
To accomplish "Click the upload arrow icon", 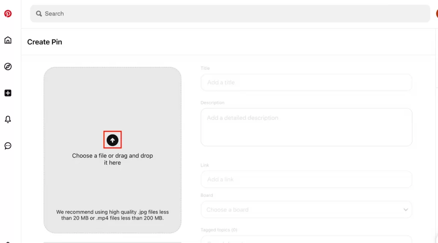I will tap(112, 140).
